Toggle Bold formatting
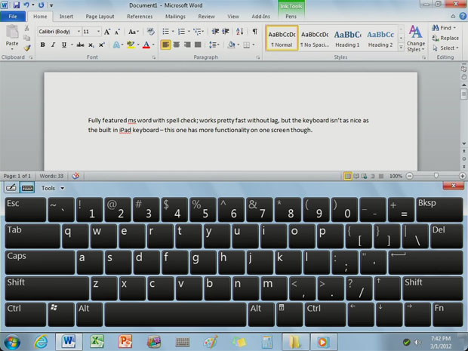Image resolution: width=468 pixels, height=351 pixels. (x=43, y=45)
